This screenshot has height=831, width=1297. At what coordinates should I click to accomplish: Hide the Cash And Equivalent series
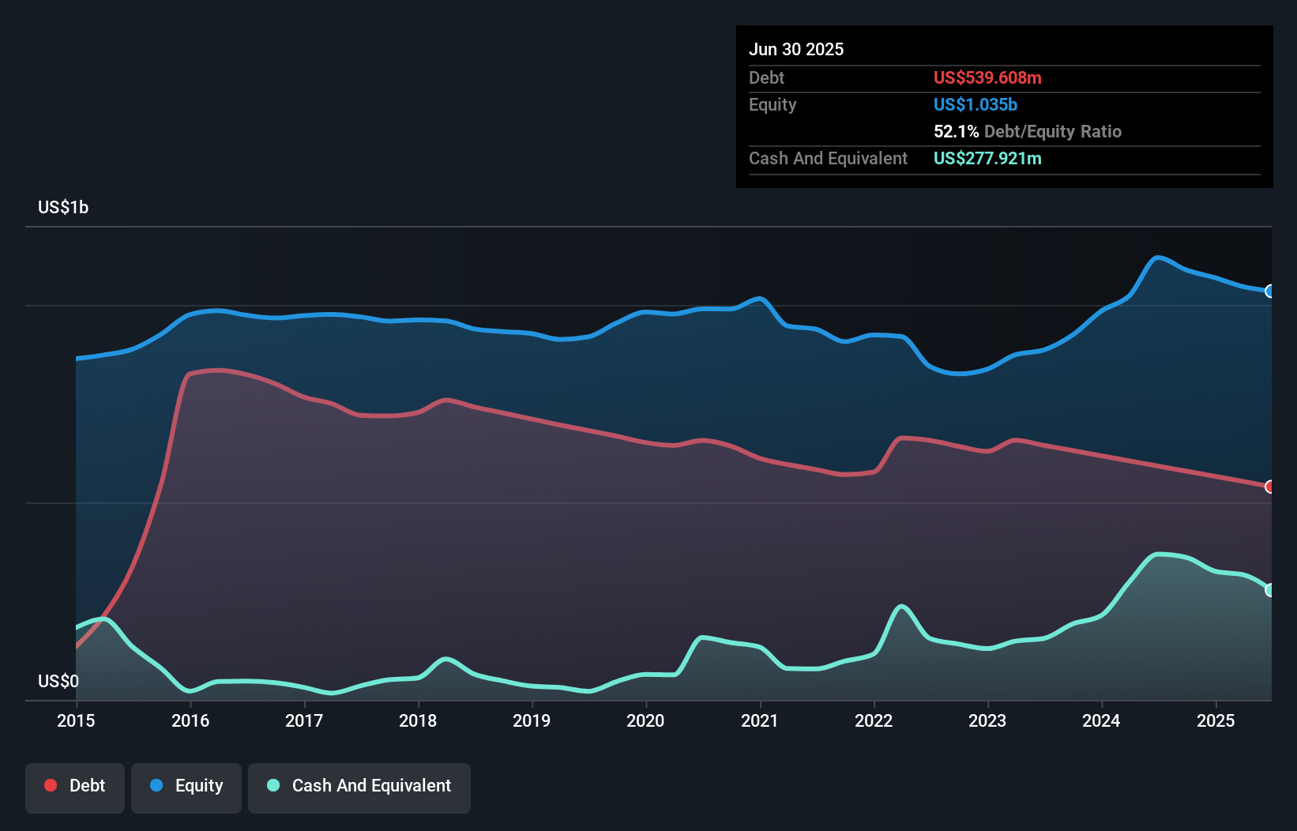click(x=359, y=786)
